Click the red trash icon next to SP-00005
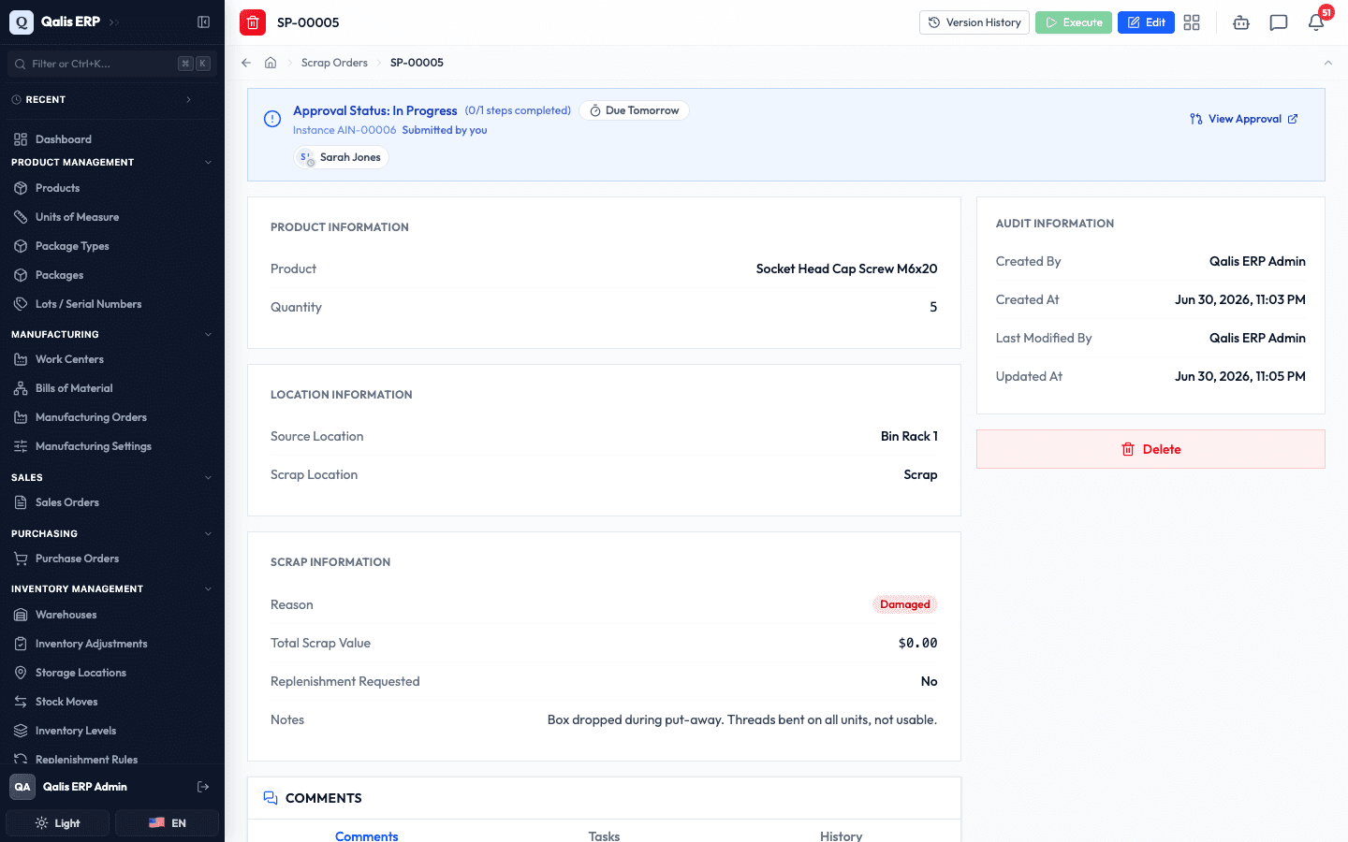This screenshot has height=842, width=1348. [253, 22]
